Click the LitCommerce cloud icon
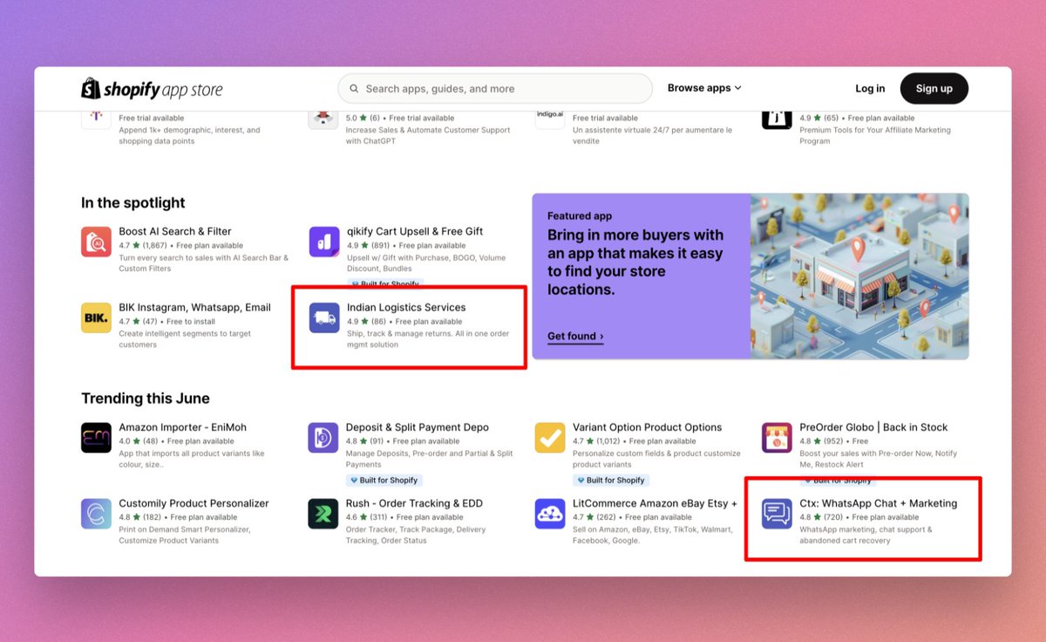This screenshot has width=1046, height=642. coord(550,514)
